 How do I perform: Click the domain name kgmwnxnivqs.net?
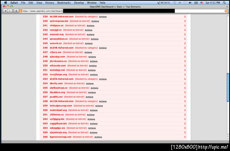(x=61, y=137)
